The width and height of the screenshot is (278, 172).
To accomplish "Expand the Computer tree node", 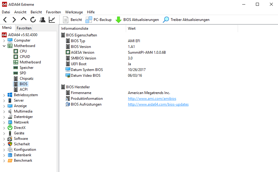I will click(x=4, y=41).
